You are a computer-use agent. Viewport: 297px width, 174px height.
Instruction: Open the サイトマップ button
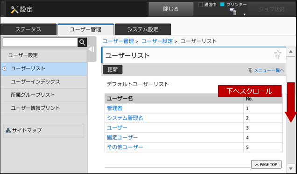(x=43, y=130)
